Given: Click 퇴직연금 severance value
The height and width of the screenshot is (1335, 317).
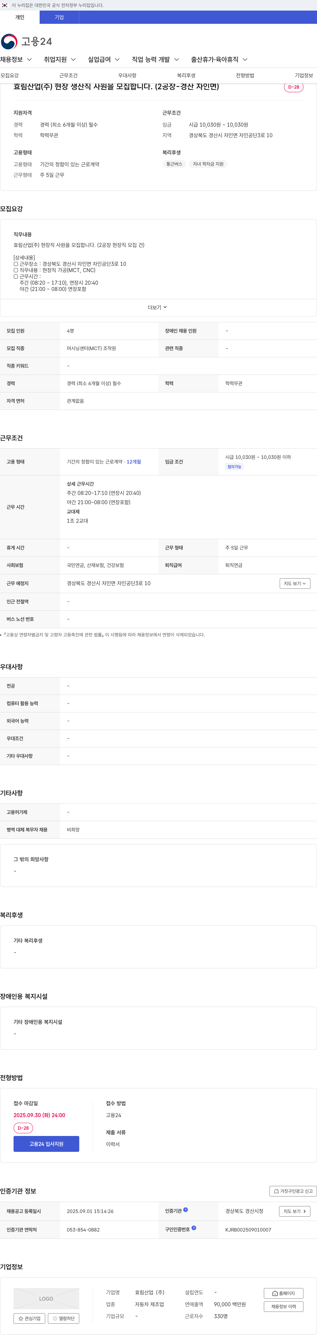Looking at the screenshot, I should coord(233,565).
